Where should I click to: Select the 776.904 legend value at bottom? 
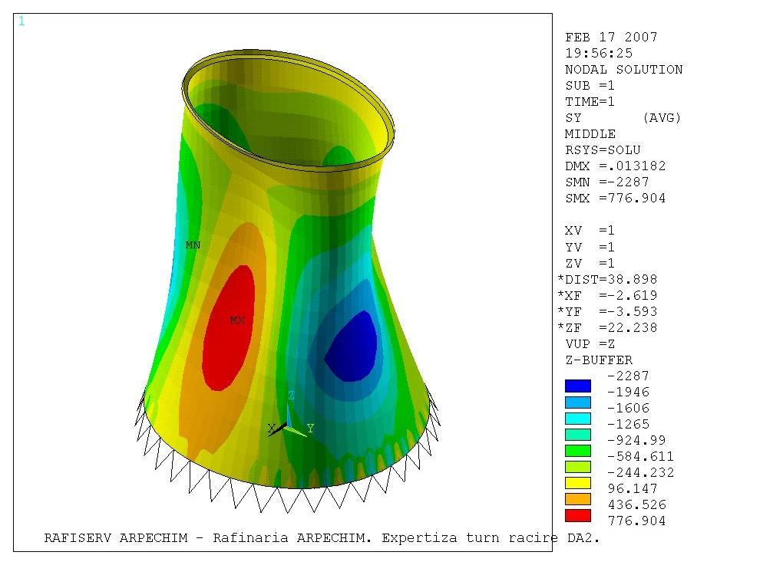(636, 521)
